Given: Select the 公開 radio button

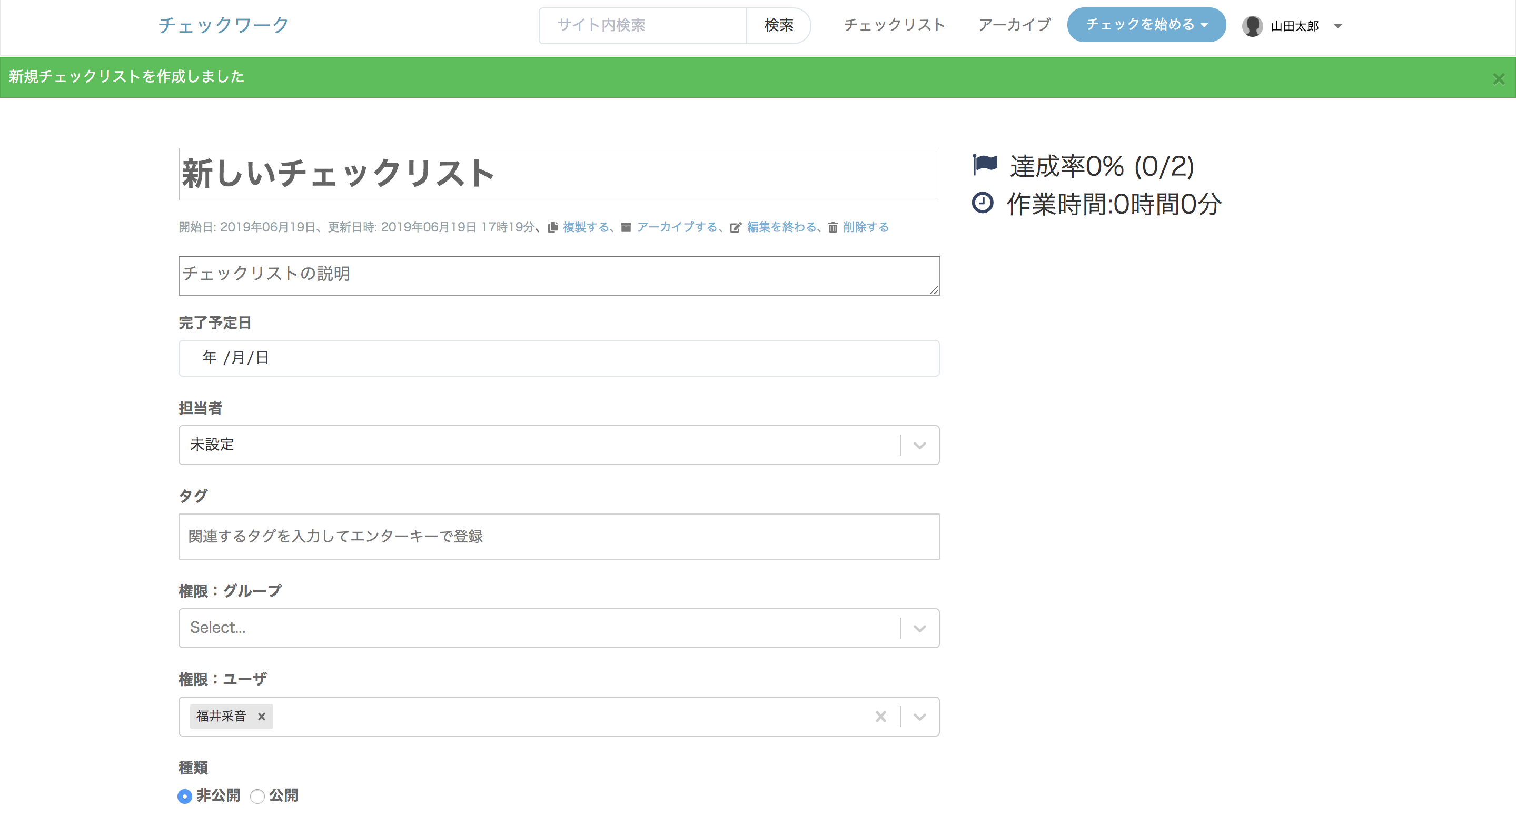Looking at the screenshot, I should pyautogui.click(x=257, y=796).
